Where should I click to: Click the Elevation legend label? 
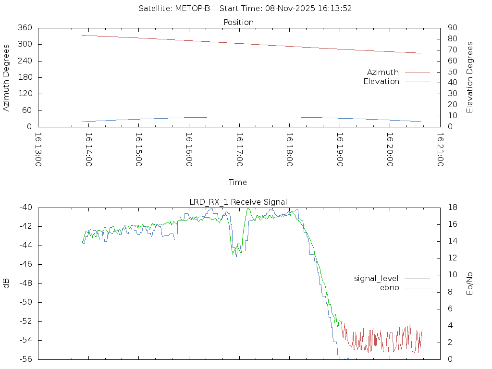click(x=381, y=82)
